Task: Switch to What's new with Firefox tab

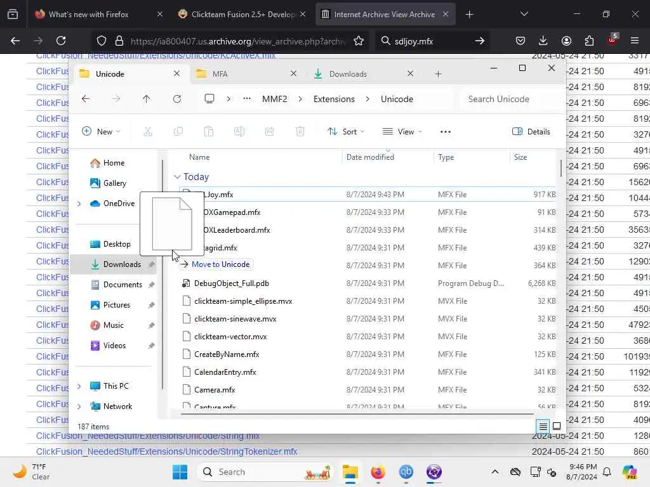Action: point(98,15)
